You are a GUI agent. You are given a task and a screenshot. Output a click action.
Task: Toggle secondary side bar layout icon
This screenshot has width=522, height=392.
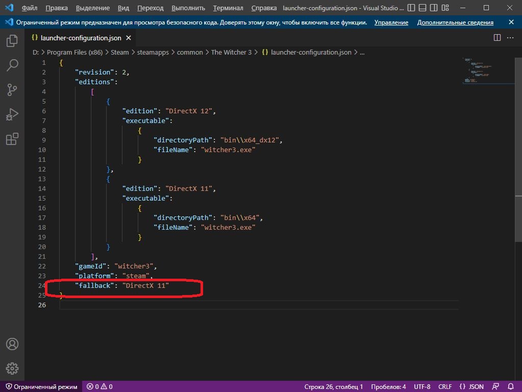tap(434, 8)
